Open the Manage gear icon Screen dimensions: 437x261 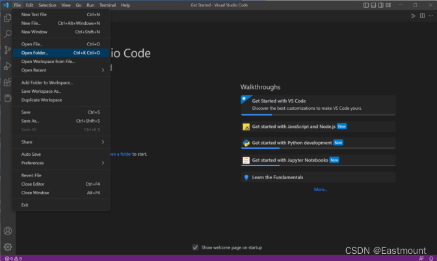point(8,247)
